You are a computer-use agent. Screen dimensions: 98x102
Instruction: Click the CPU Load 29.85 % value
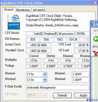click(82, 45)
